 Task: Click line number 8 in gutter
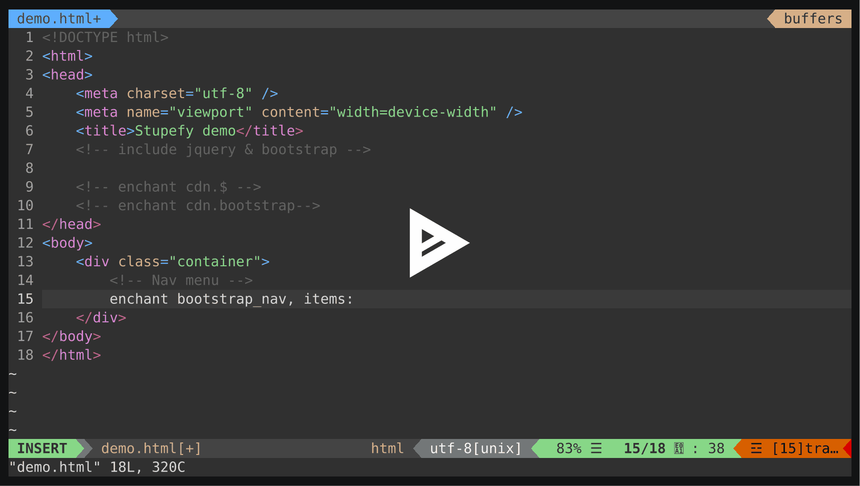tap(30, 168)
